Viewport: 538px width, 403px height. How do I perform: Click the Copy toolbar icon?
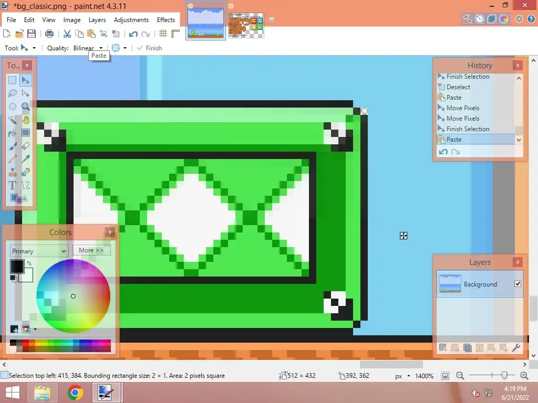tap(79, 34)
